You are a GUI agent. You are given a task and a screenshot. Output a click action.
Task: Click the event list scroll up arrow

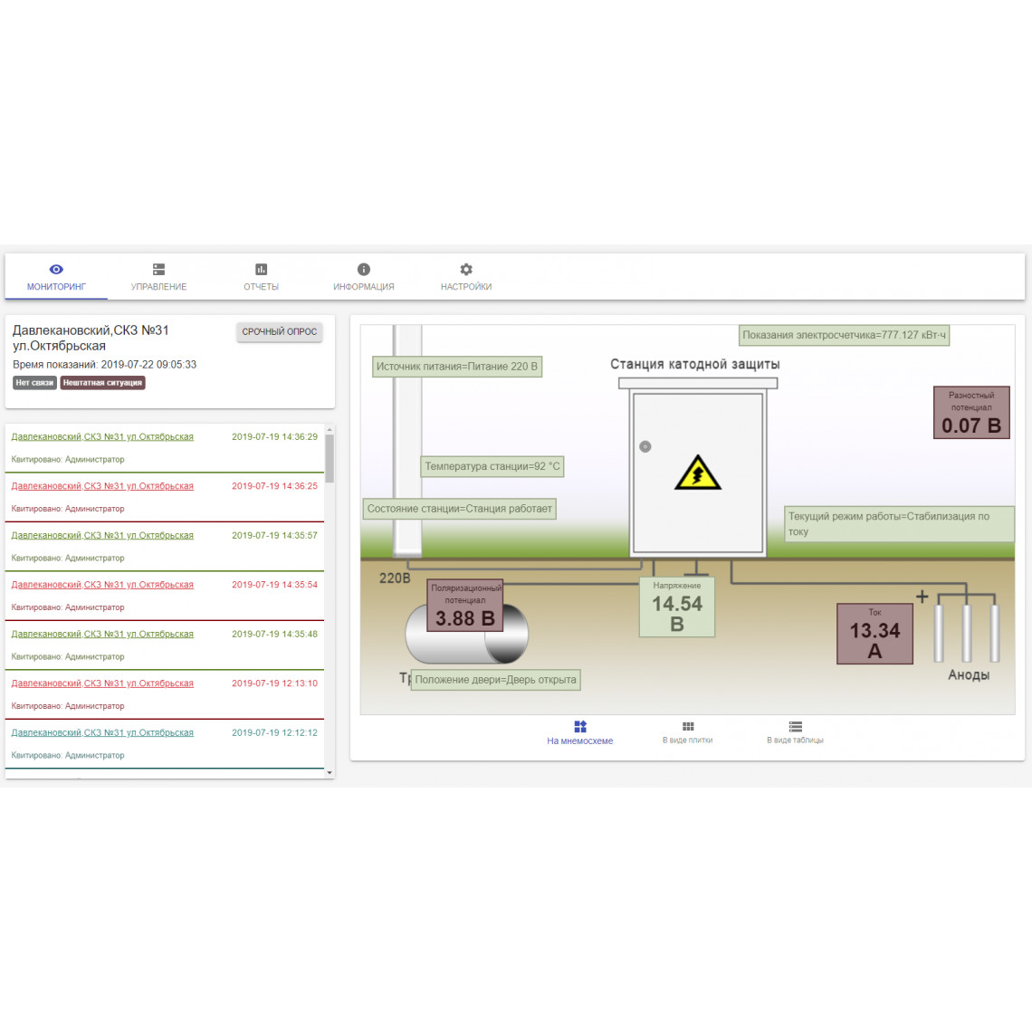tap(330, 430)
